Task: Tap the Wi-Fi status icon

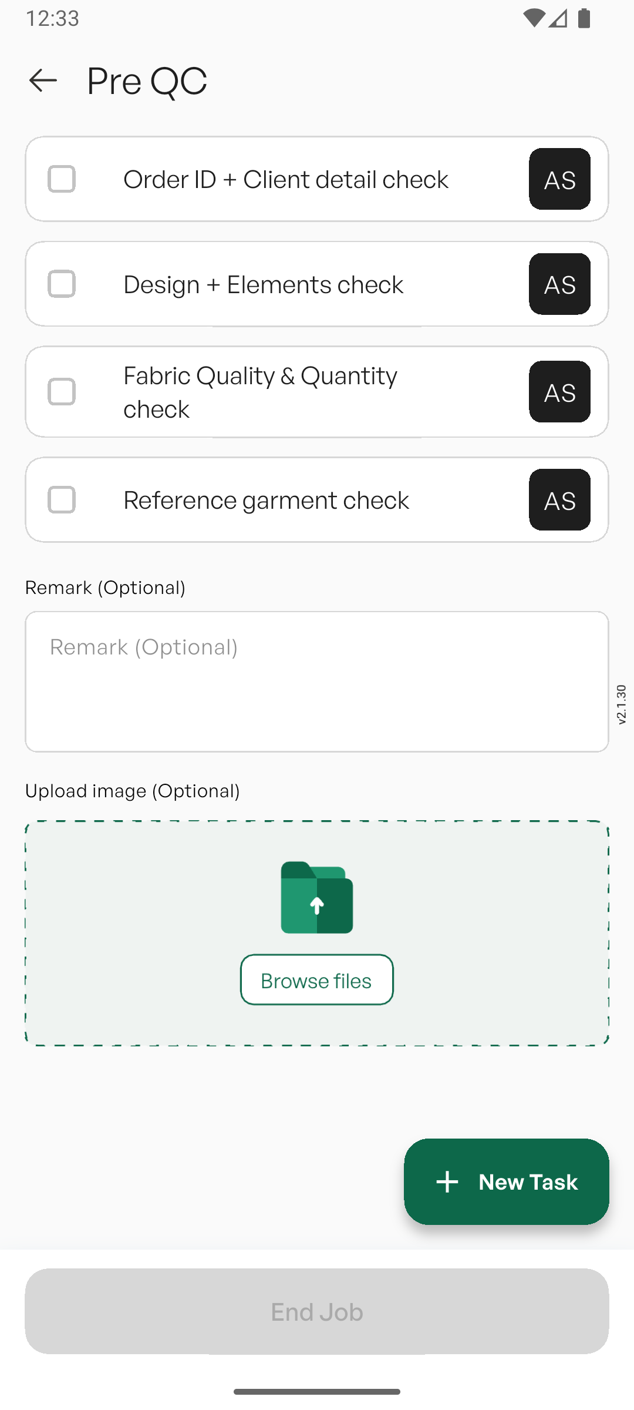Action: [534, 18]
